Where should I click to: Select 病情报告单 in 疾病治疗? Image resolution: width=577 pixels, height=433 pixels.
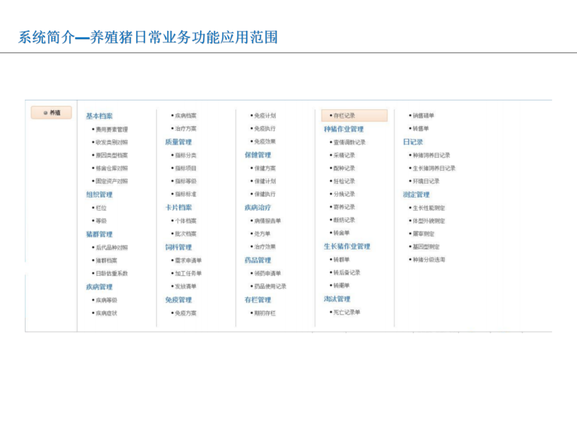267,221
